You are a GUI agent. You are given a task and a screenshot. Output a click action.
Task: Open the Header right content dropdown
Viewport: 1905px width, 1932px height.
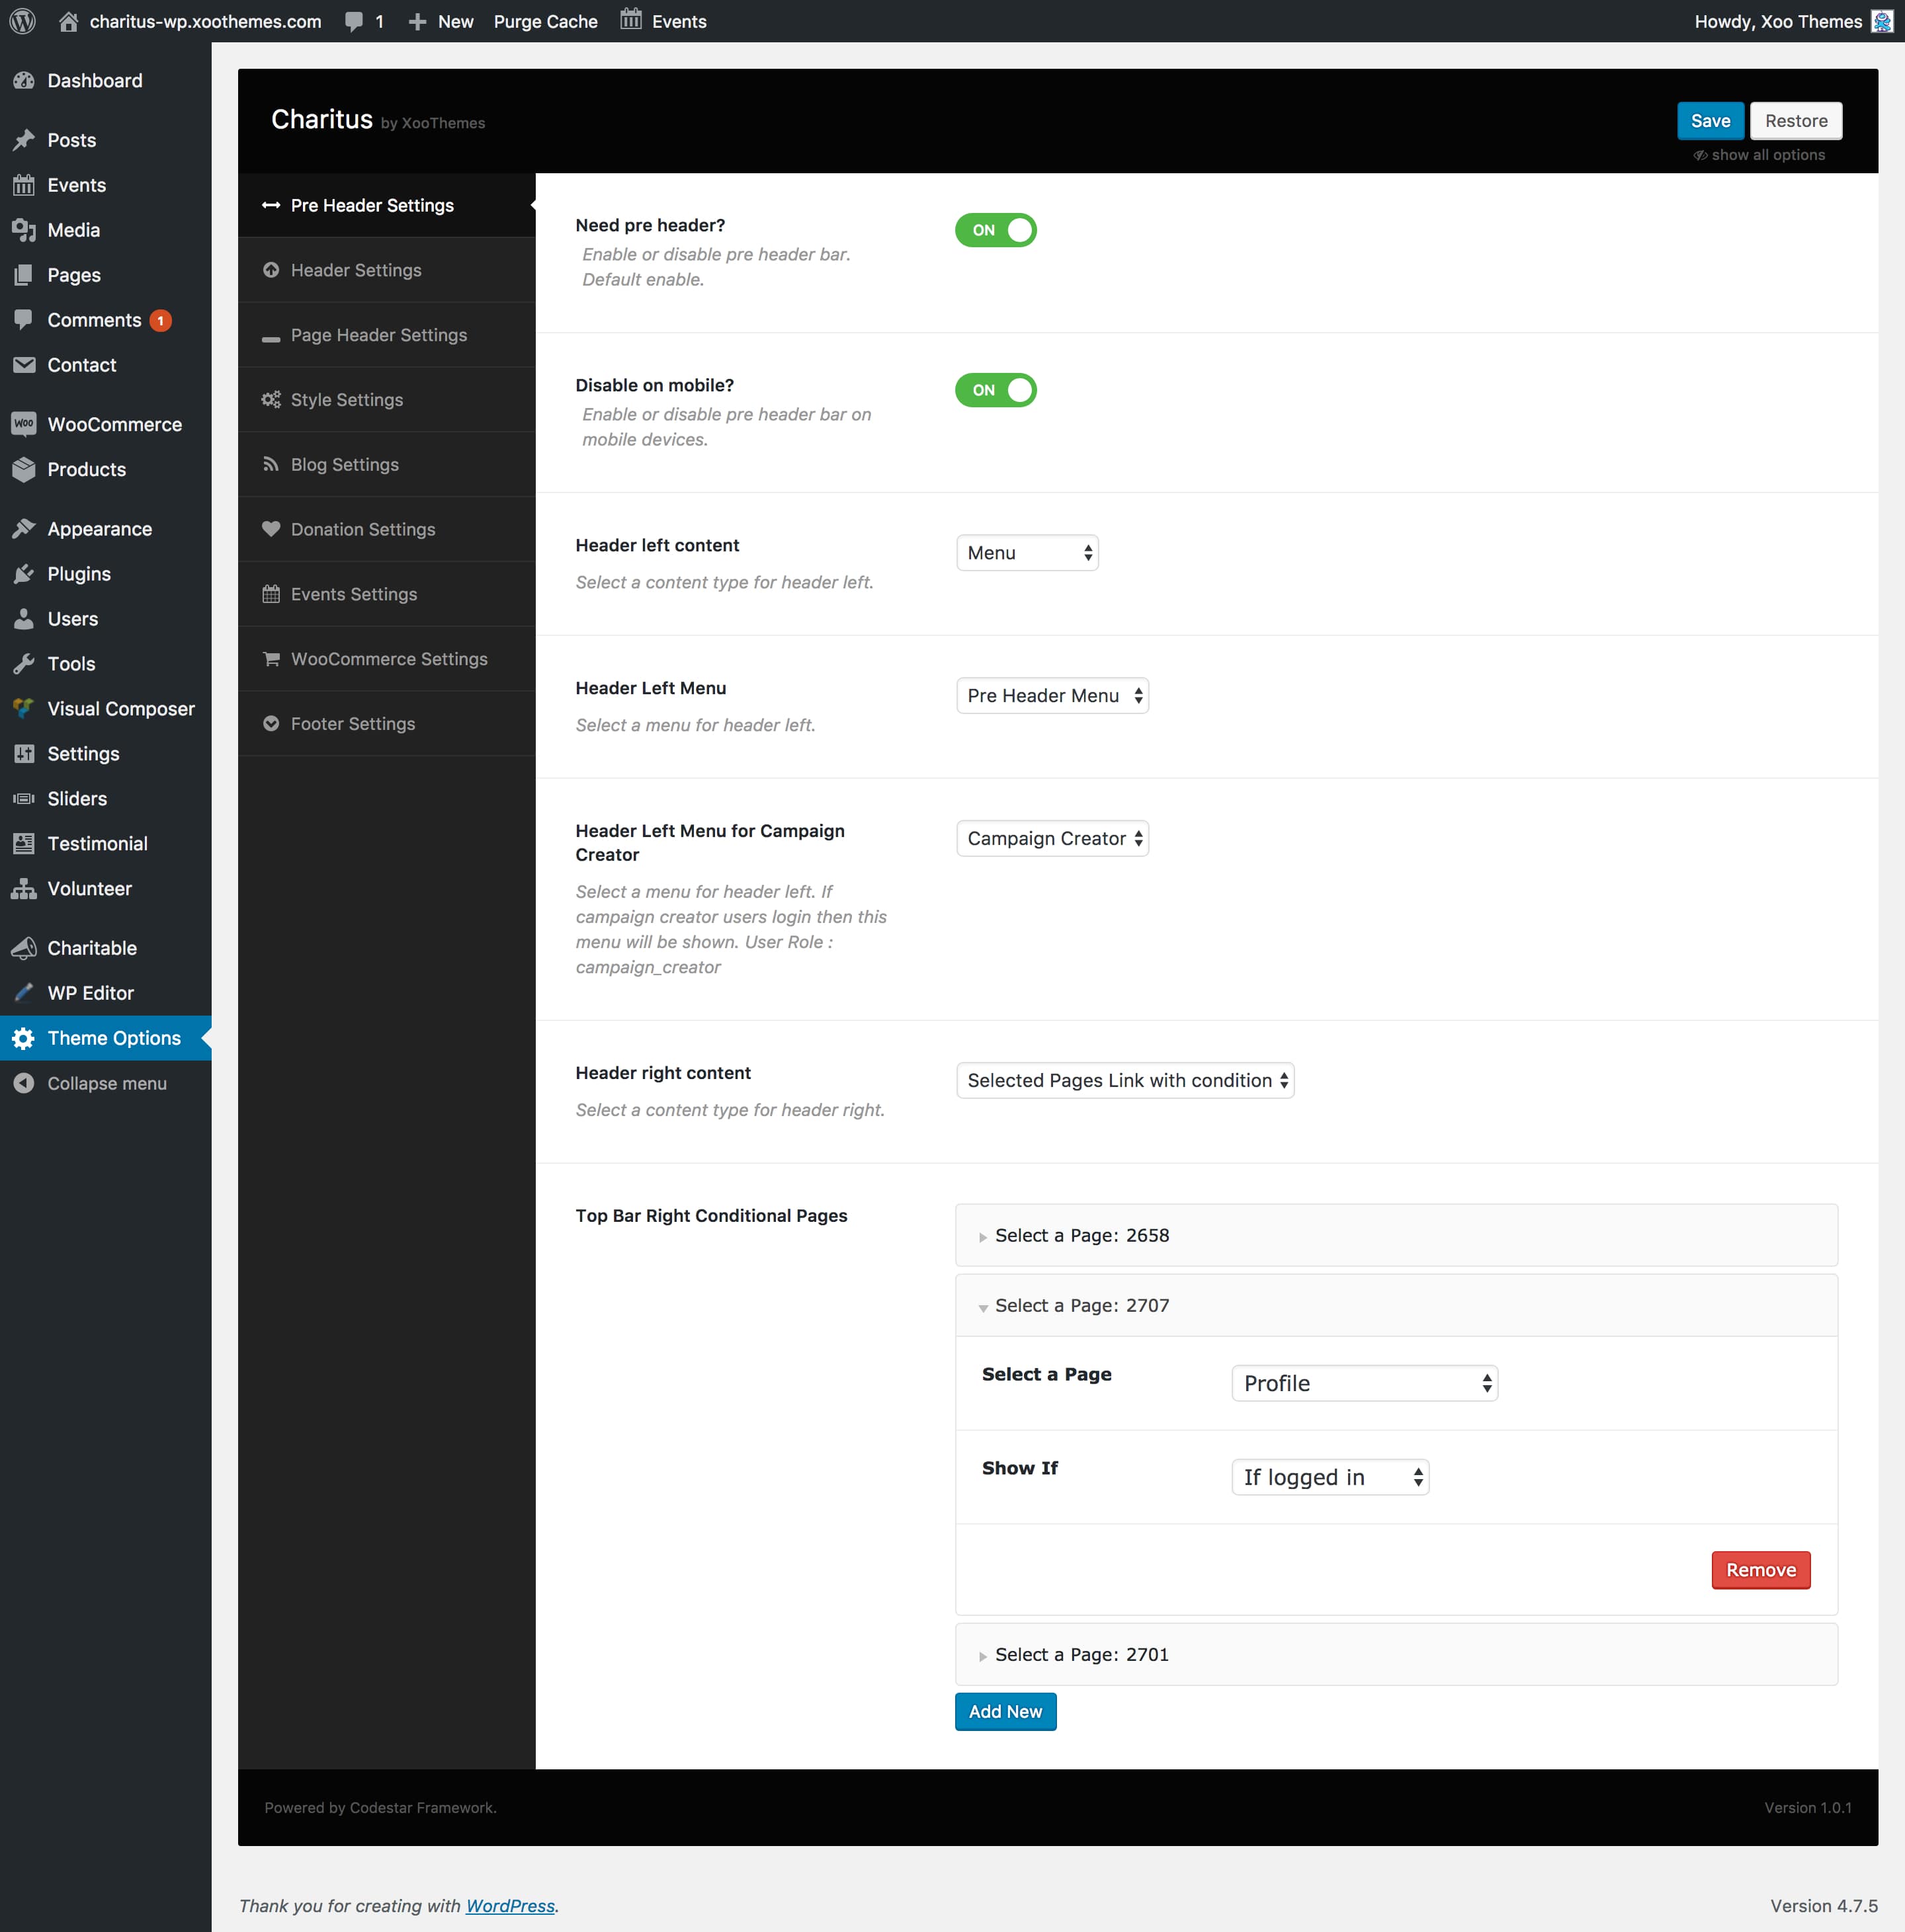tap(1124, 1080)
